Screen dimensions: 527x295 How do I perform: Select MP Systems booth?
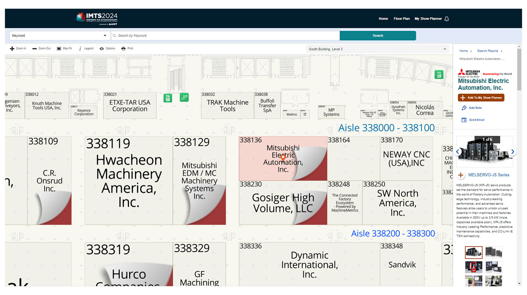point(331,112)
